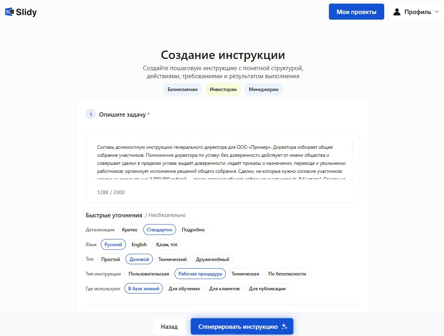Select Пользовательская instruction type
Screen dimensions: 444x336
[149, 274]
